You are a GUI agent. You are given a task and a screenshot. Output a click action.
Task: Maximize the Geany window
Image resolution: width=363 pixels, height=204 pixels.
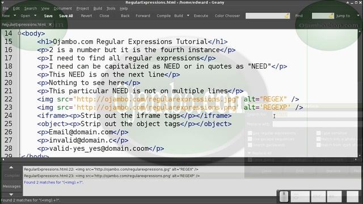tap(356, 2)
